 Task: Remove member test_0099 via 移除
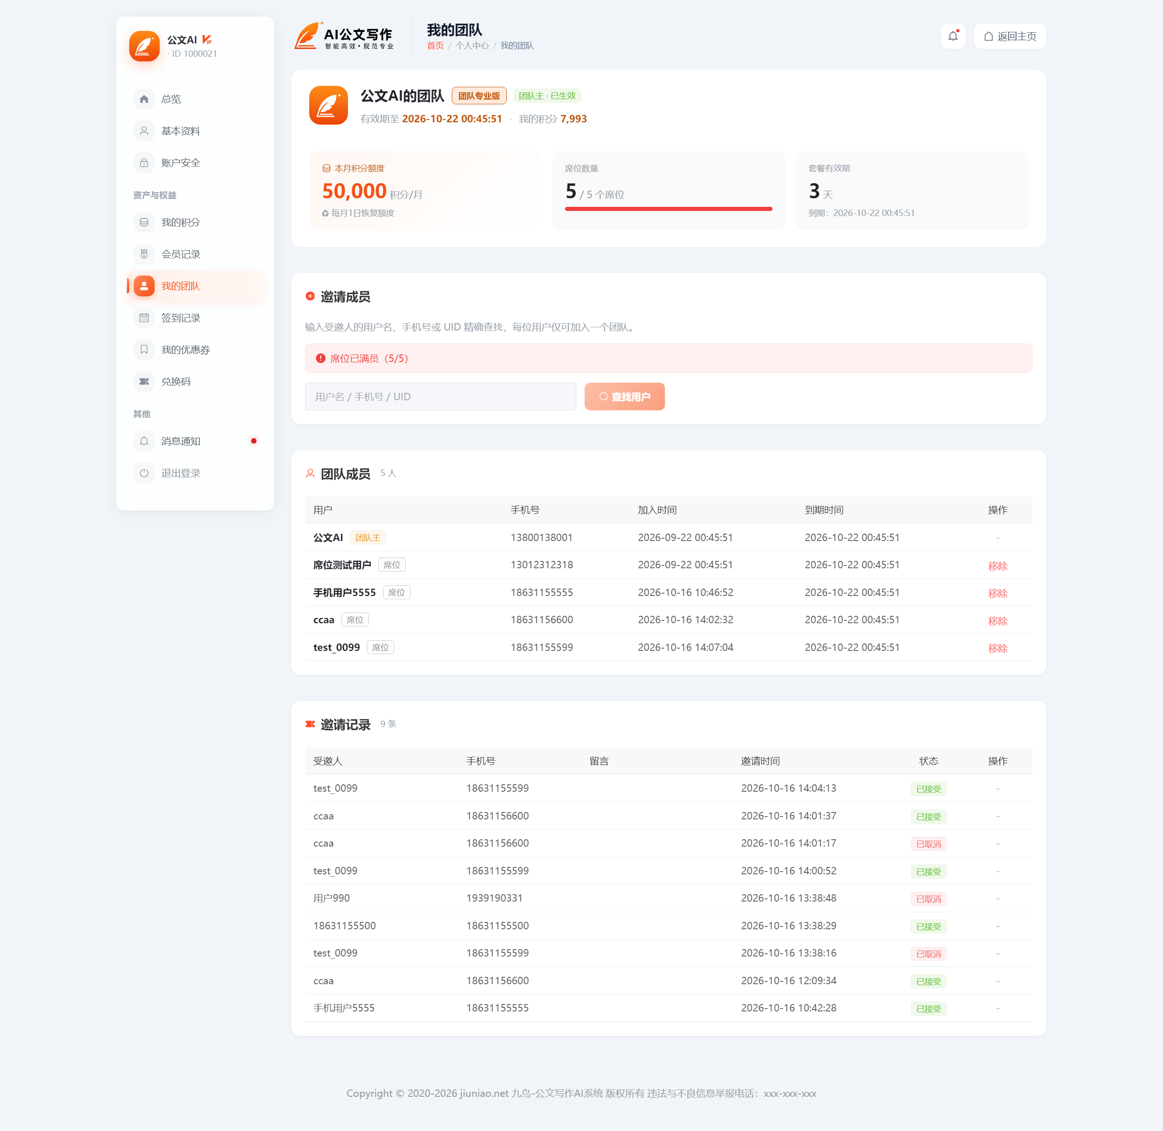[998, 648]
